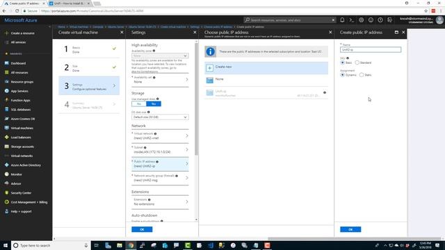Open Monitor in sidebar
445x250 pixels.
pyautogui.click(x=16, y=174)
